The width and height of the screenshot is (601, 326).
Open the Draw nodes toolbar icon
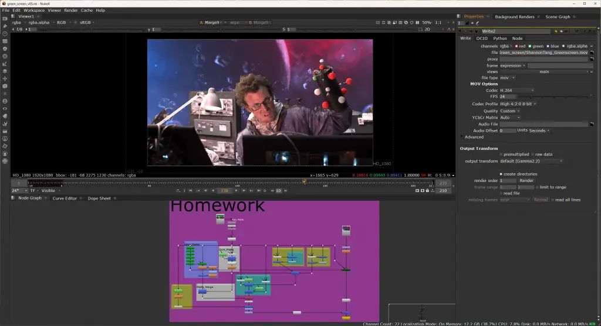point(5,26)
